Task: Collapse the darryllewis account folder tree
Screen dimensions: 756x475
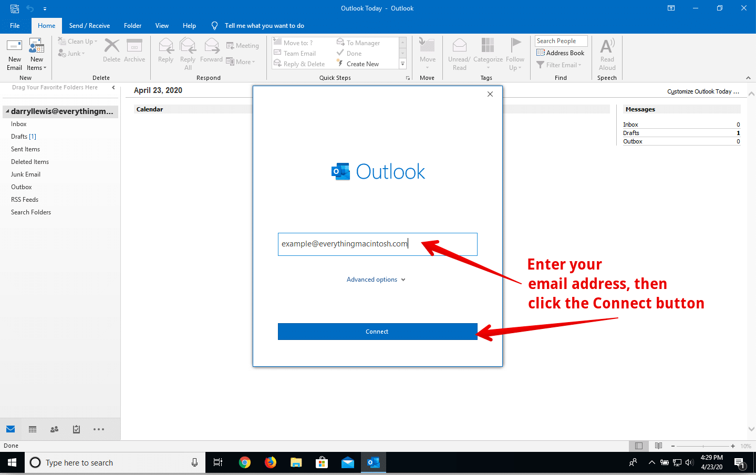Action: click(7, 111)
